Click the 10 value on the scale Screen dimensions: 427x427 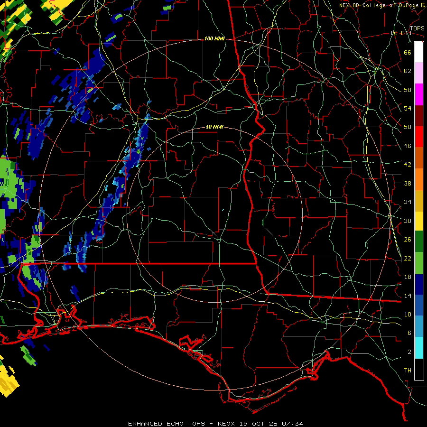point(408,314)
